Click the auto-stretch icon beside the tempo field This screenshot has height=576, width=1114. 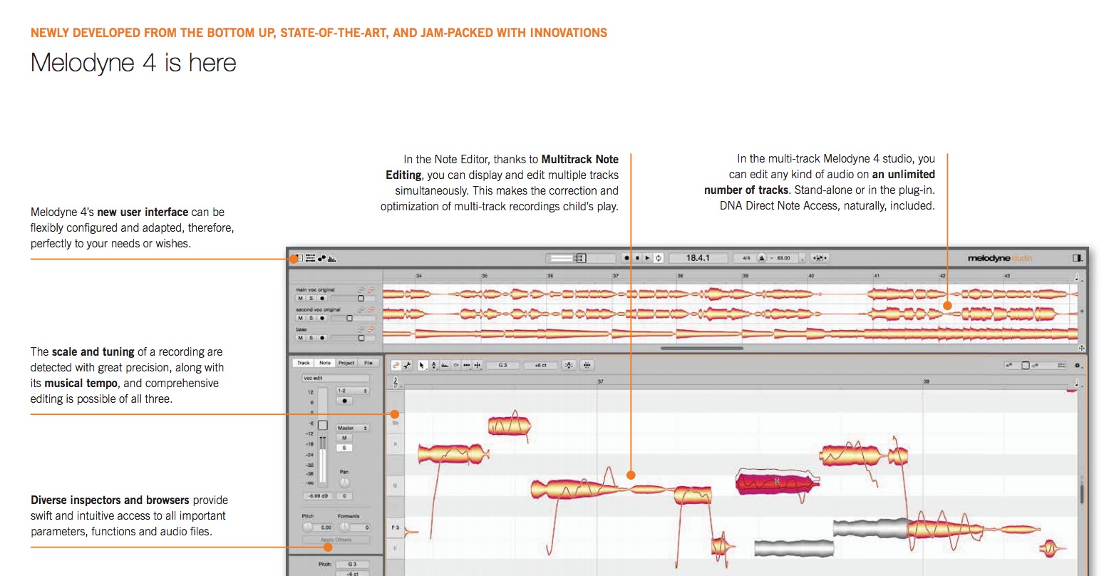point(820,258)
